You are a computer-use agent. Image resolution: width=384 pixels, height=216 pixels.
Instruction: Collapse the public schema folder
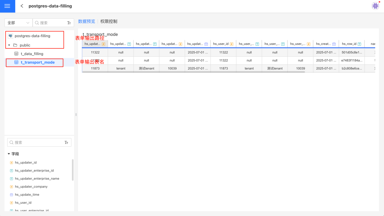[x=9, y=45]
